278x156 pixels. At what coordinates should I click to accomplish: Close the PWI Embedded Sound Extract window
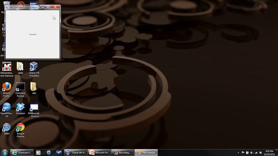point(55,7)
